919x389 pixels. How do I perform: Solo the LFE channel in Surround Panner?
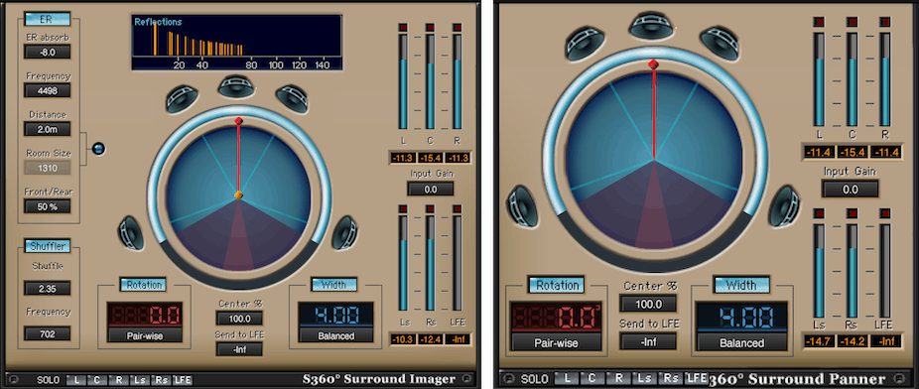pyautogui.click(x=697, y=378)
